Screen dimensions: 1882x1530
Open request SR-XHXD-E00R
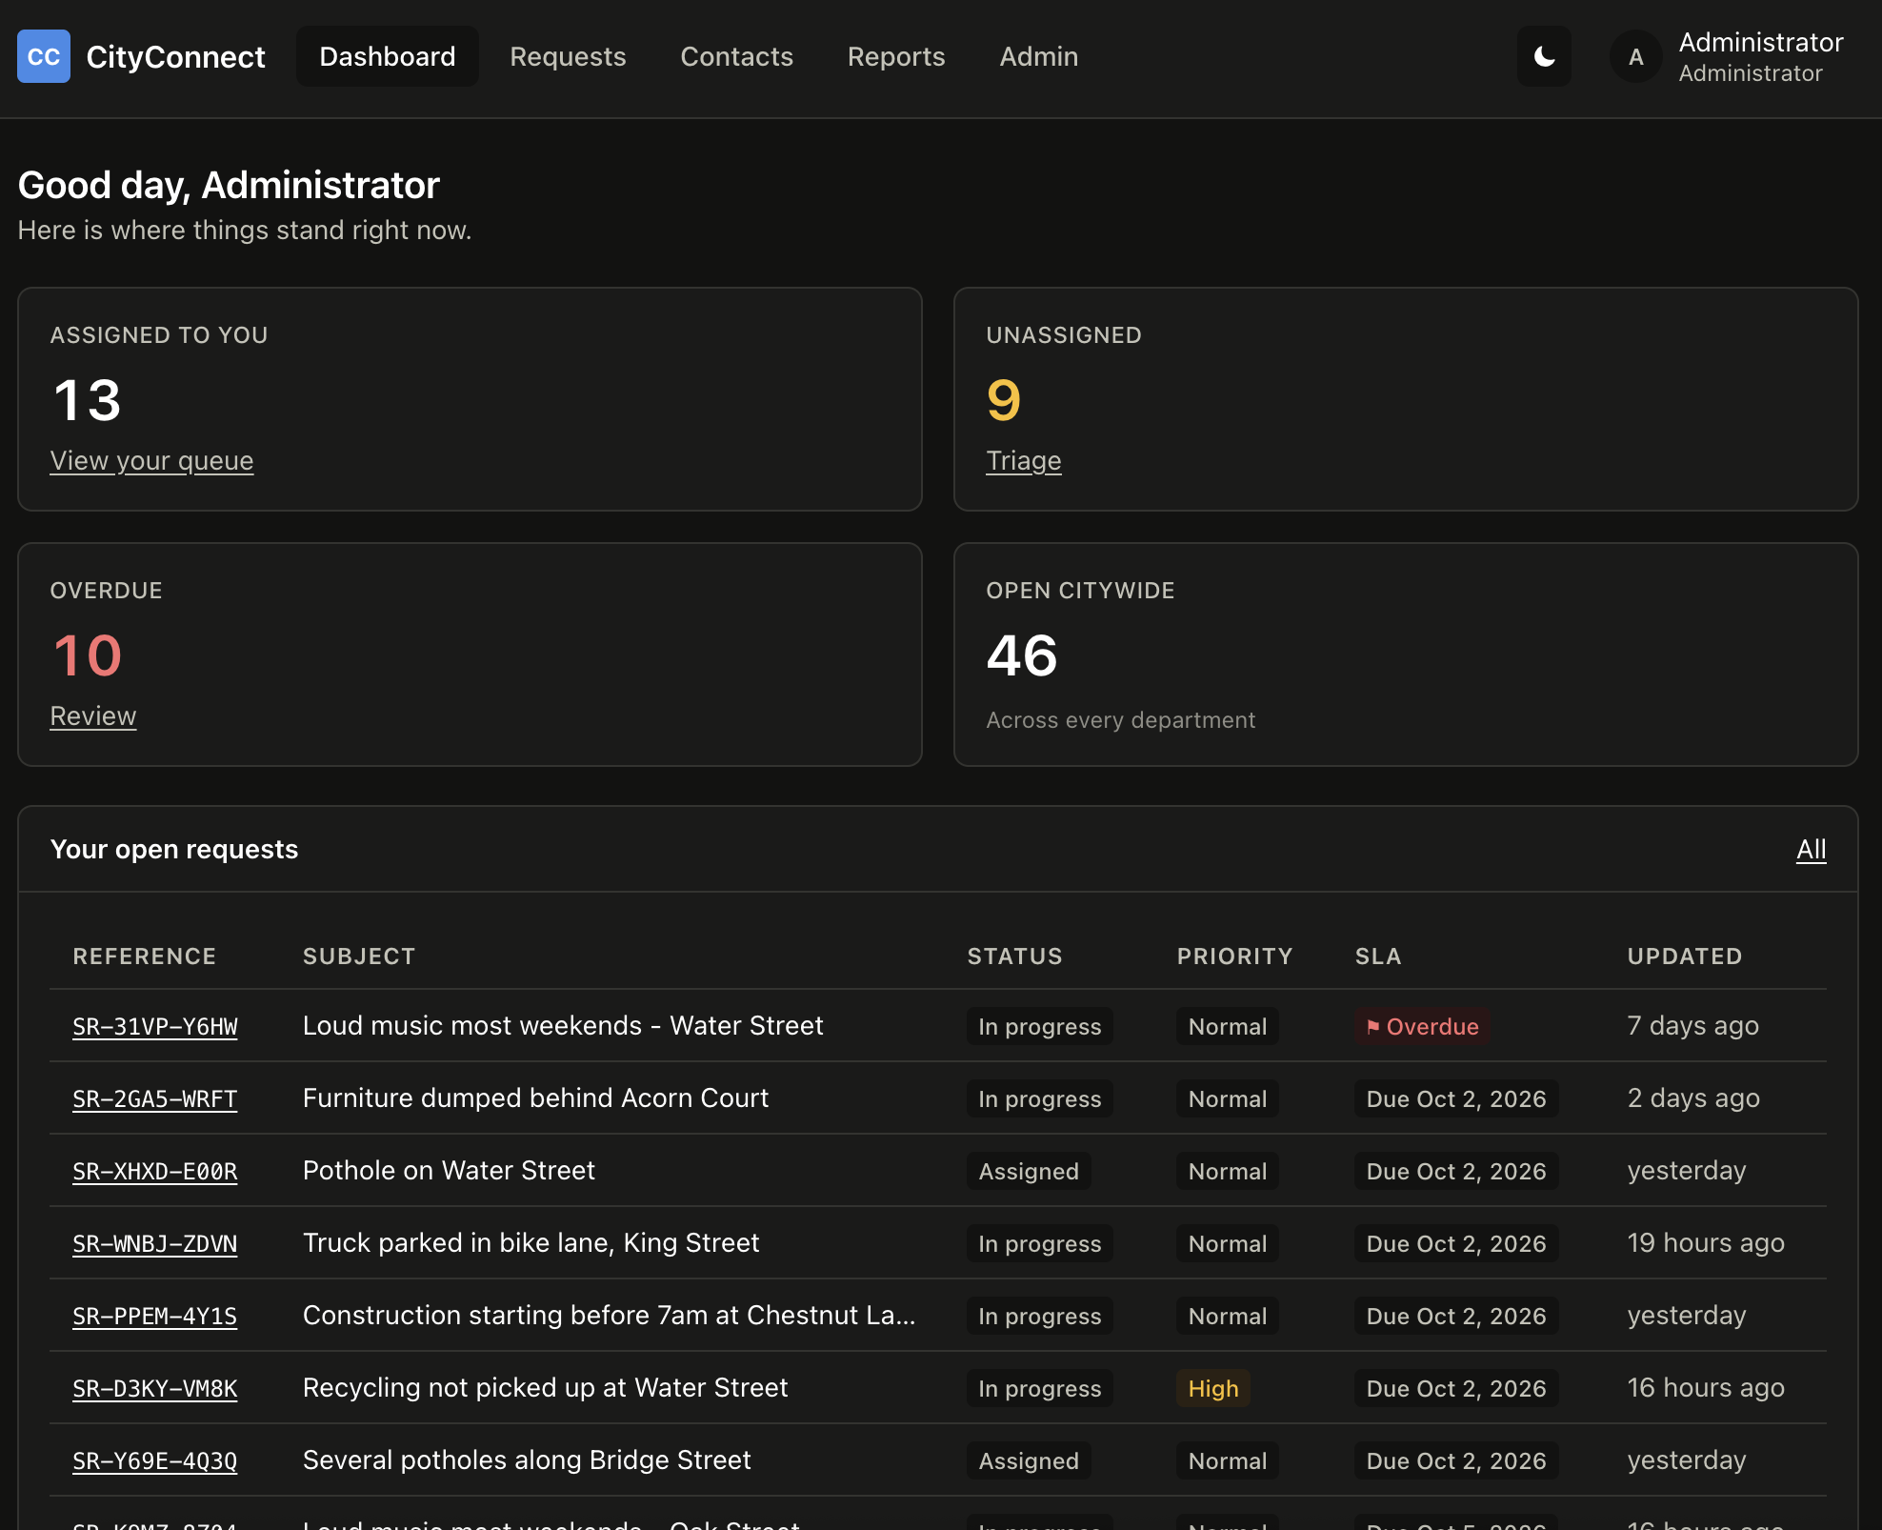click(155, 1171)
